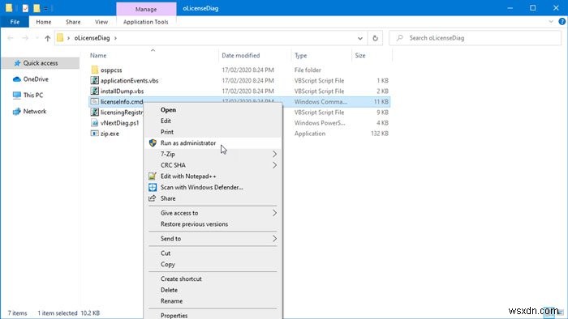Click the zip.exe Application type cell
Screen dimensions: 568x319
tap(310, 134)
